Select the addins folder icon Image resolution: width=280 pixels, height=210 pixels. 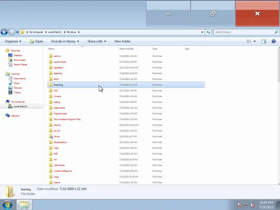tap(51, 56)
